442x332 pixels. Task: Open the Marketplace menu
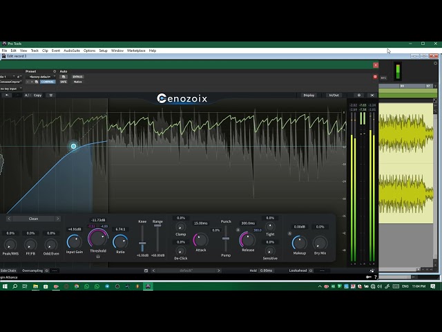[136, 50]
